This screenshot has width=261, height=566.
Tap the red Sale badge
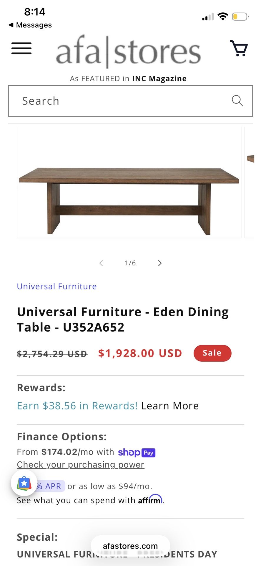pos(212,353)
